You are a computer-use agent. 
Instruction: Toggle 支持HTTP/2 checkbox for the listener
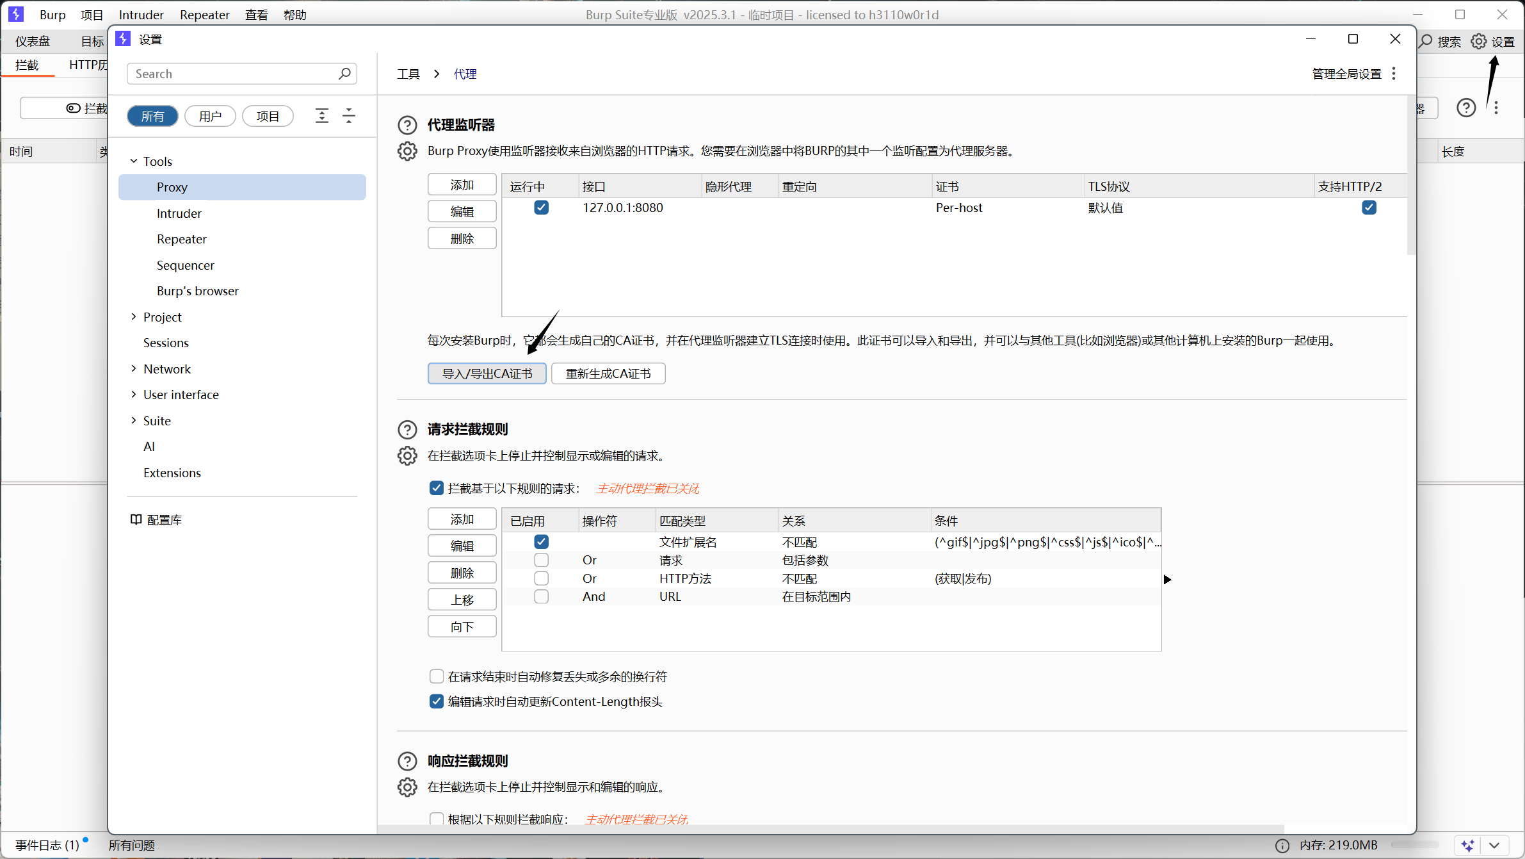[1369, 208]
